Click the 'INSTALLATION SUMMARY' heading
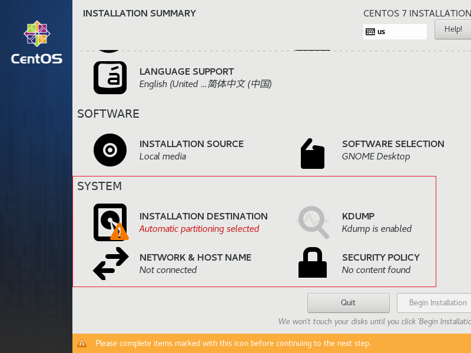 coord(140,13)
